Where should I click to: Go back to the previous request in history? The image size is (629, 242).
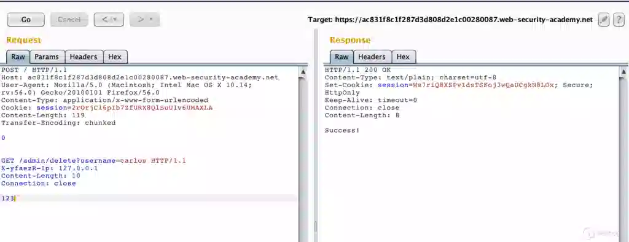106,20
